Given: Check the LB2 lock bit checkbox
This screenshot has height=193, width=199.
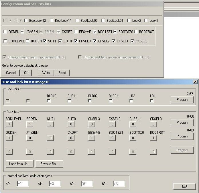Looking at the screenshot, I should tap(131, 101).
